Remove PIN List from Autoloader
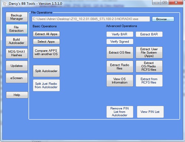The width and height of the screenshot is (185, 142). pyautogui.click(x=120, y=112)
